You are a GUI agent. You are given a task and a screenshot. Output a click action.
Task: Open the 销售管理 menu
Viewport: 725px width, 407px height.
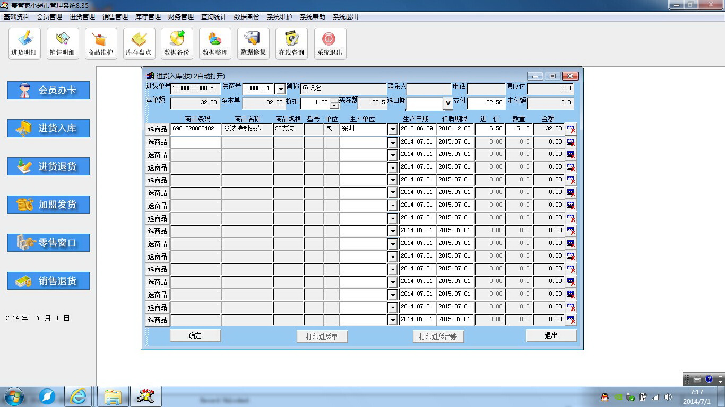115,17
